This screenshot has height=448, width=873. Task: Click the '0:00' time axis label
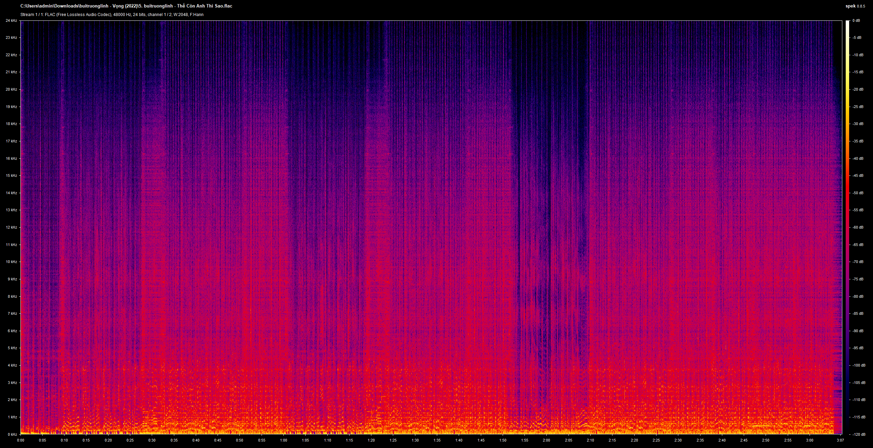tap(20, 440)
